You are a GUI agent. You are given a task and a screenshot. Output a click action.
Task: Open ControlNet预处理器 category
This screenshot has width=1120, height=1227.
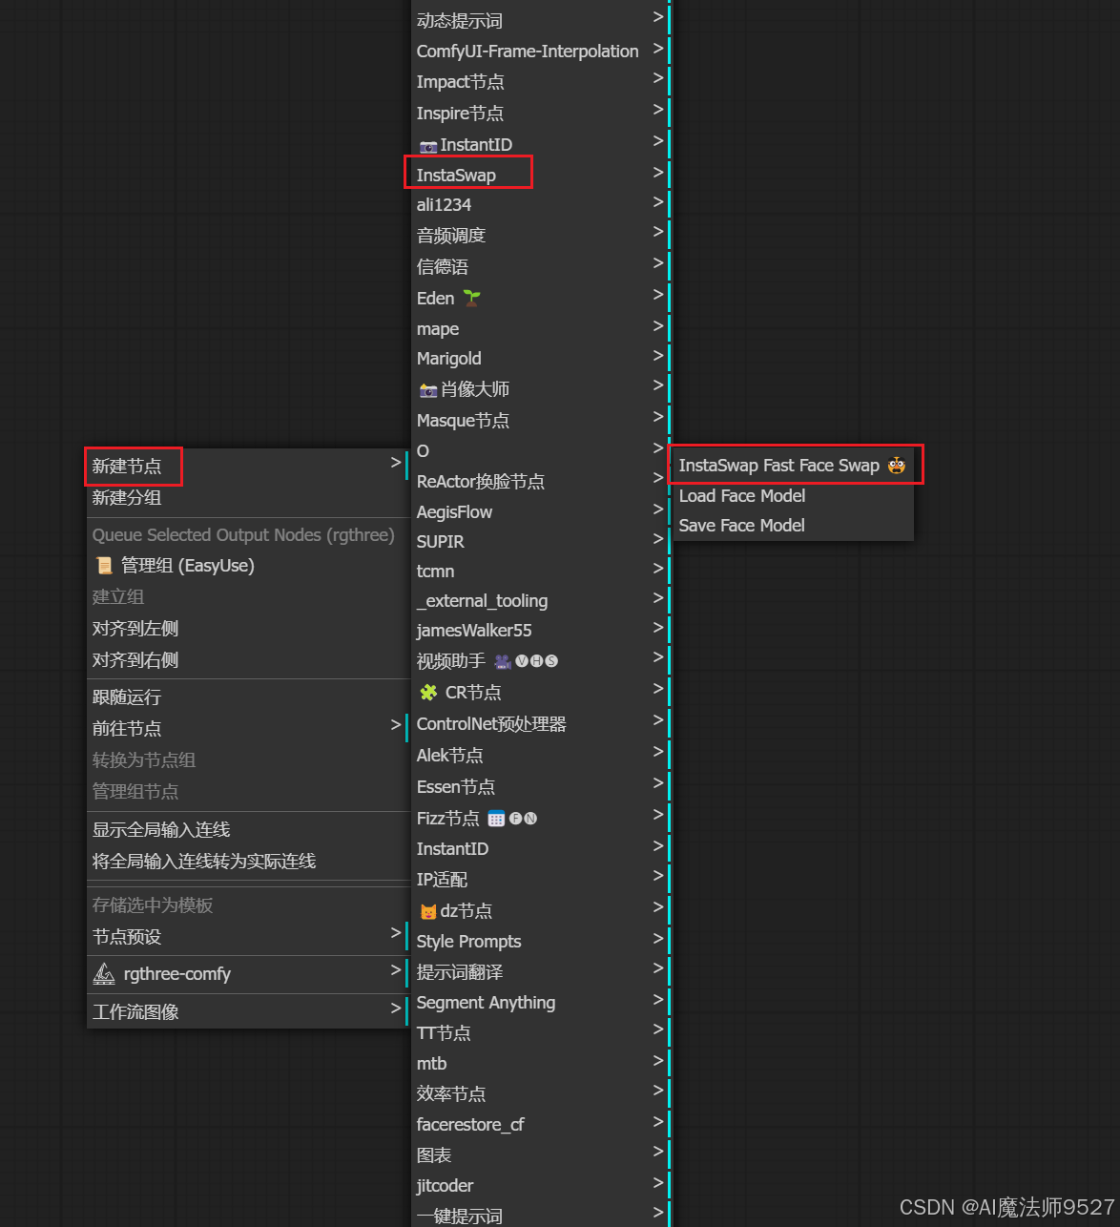pyautogui.click(x=540, y=724)
